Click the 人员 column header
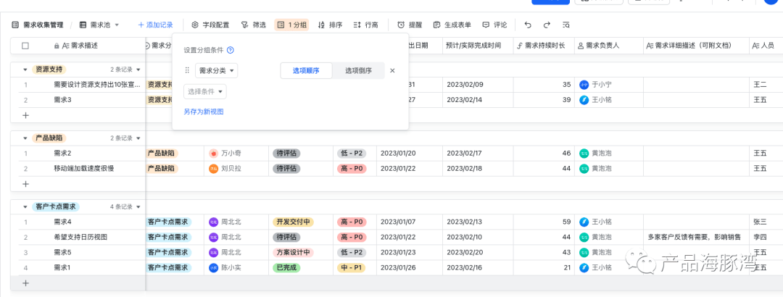 click(766, 46)
